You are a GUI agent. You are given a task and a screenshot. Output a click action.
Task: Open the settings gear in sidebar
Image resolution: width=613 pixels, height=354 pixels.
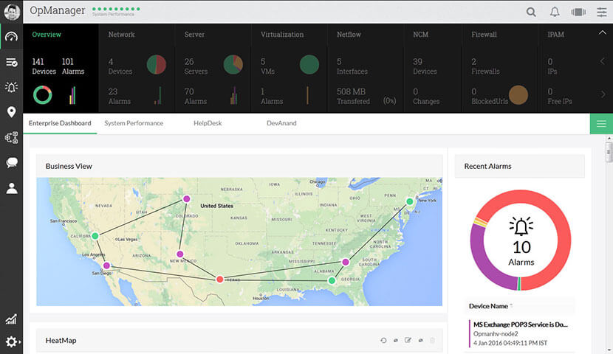point(11,341)
